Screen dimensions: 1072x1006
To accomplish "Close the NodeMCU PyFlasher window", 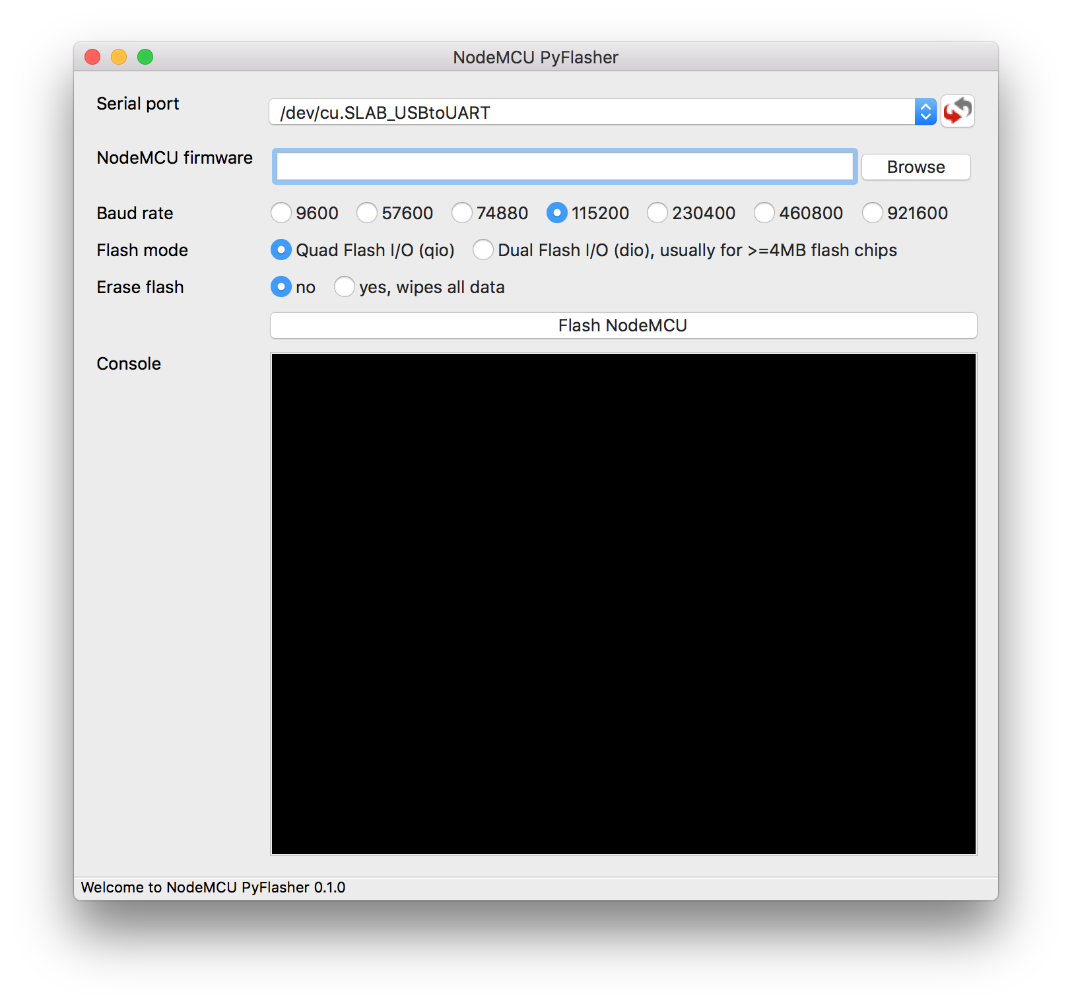I will [x=92, y=57].
